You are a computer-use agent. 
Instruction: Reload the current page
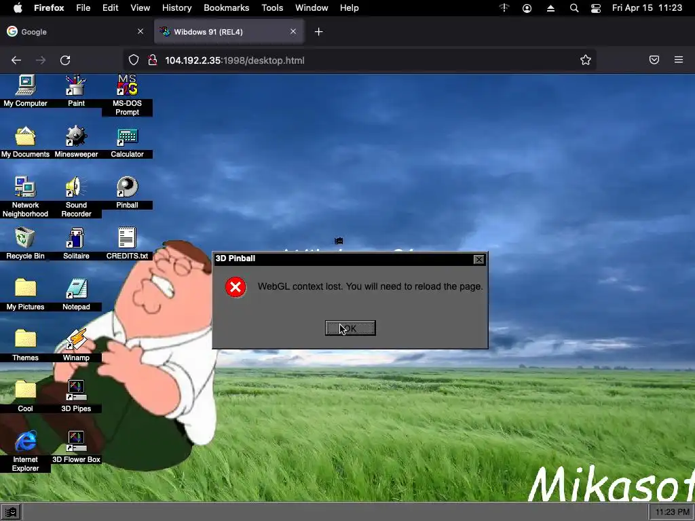point(65,60)
